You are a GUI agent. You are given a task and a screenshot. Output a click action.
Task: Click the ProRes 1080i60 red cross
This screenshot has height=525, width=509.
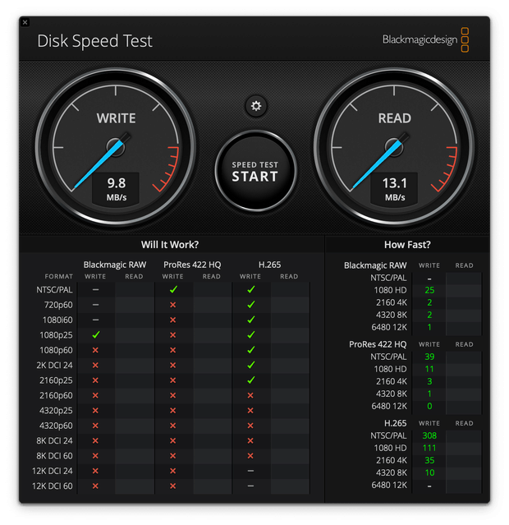pyautogui.click(x=172, y=320)
